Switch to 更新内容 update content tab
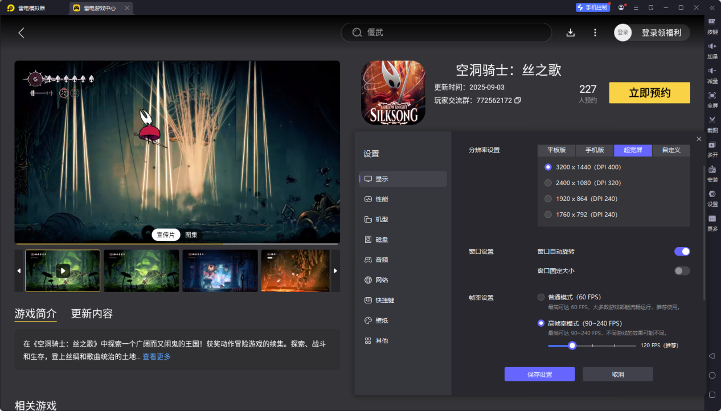Screen dimensions: 721x411 (x=92, y=314)
